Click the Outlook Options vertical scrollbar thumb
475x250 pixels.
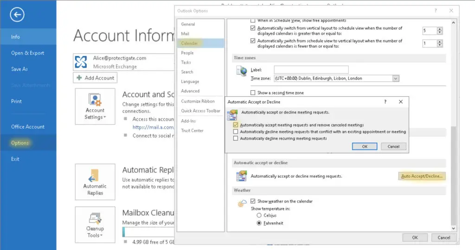pyautogui.click(x=453, y=176)
